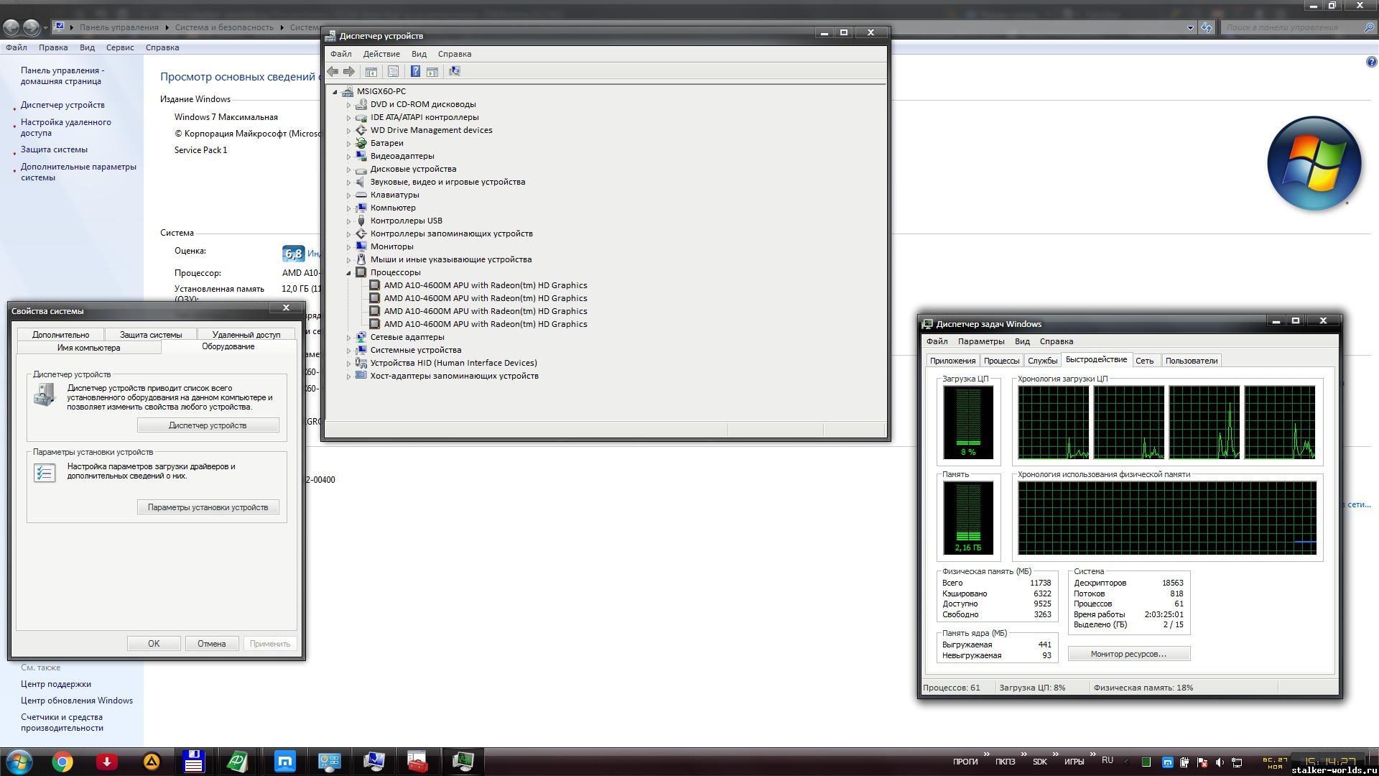
Task: Expand Сетевые адаптеры node
Action: [x=349, y=338]
